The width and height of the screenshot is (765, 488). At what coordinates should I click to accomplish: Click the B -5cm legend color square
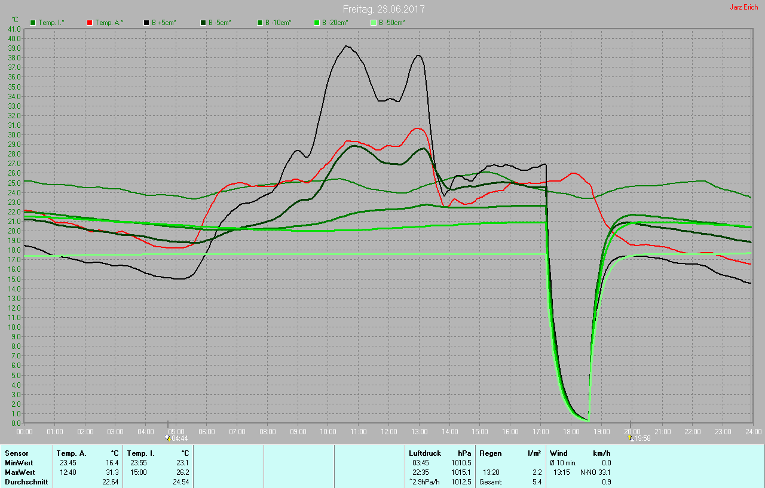tap(203, 23)
